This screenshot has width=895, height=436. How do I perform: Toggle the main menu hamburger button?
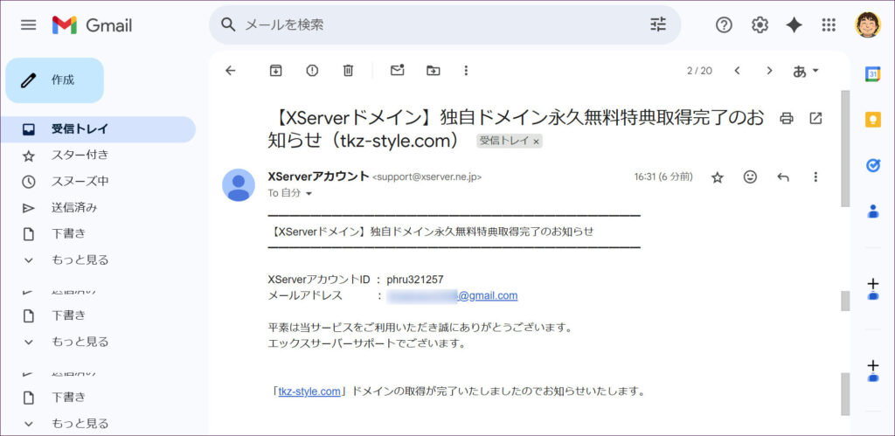[x=29, y=24]
